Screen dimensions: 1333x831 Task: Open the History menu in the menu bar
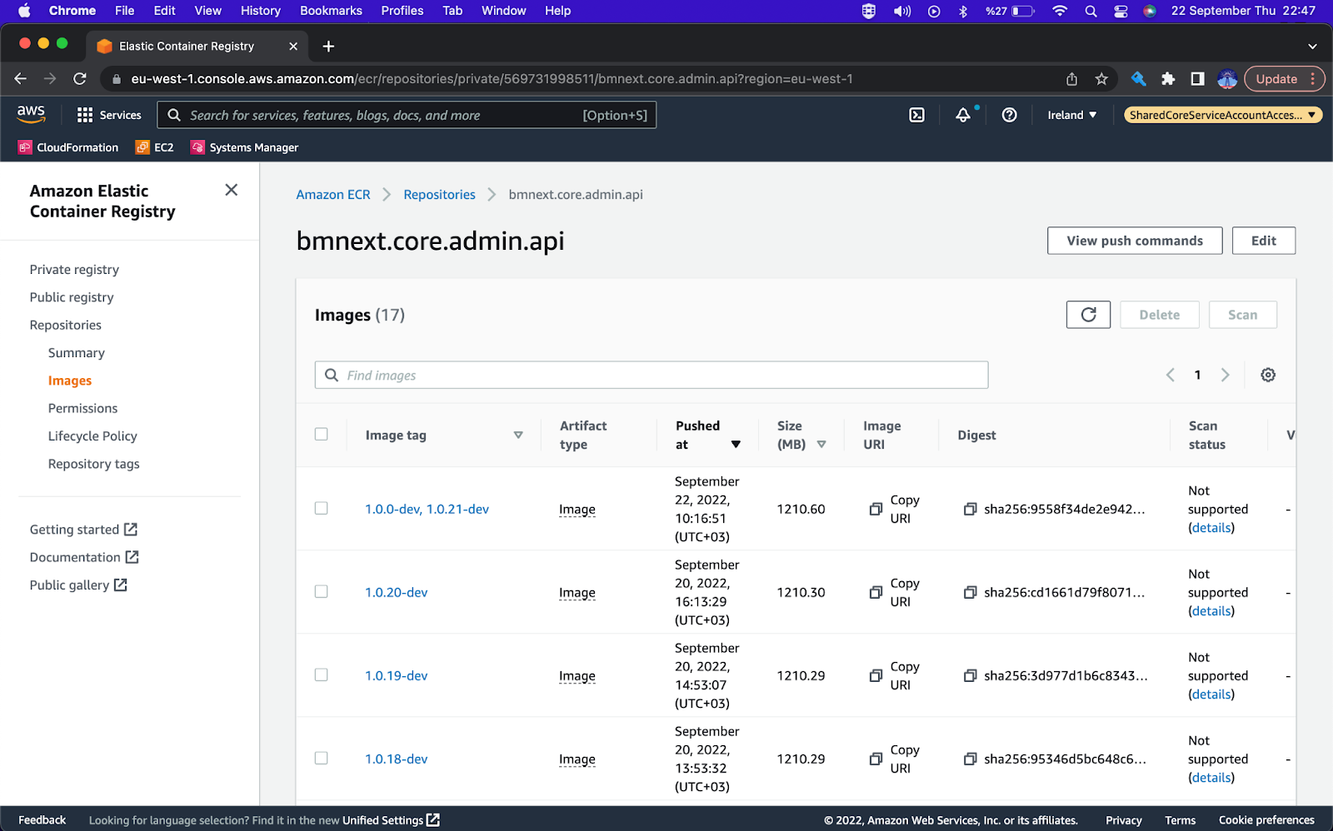pyautogui.click(x=260, y=11)
